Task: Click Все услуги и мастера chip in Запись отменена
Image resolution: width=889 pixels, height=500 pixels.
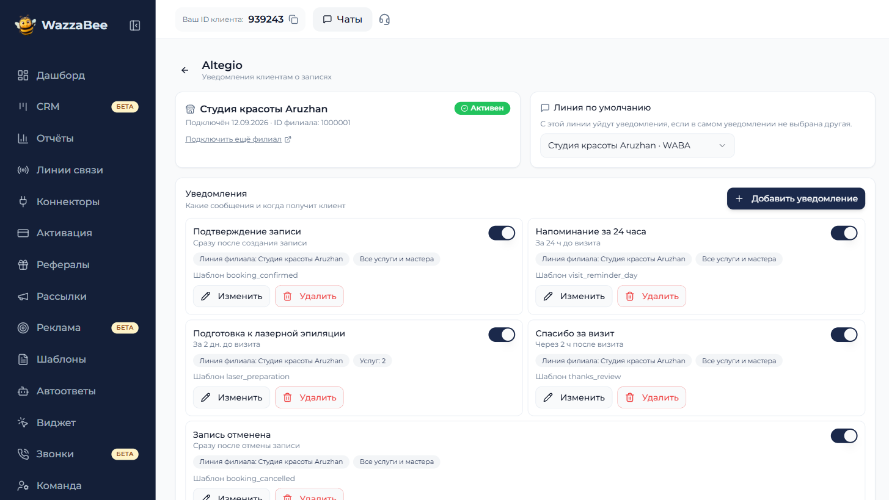Action: (x=397, y=462)
